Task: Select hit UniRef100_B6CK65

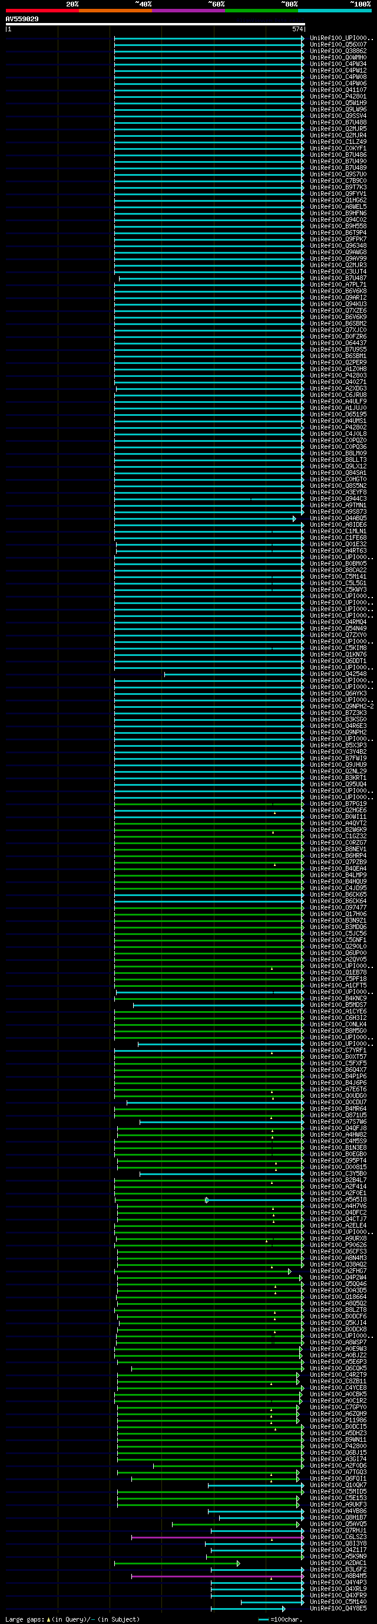Action: click(x=338, y=895)
